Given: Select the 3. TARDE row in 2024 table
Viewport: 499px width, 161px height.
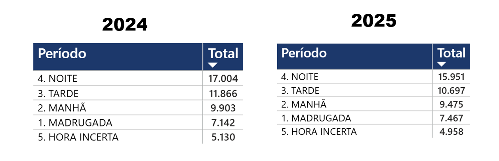Looking at the screenshot, I should (x=138, y=94).
